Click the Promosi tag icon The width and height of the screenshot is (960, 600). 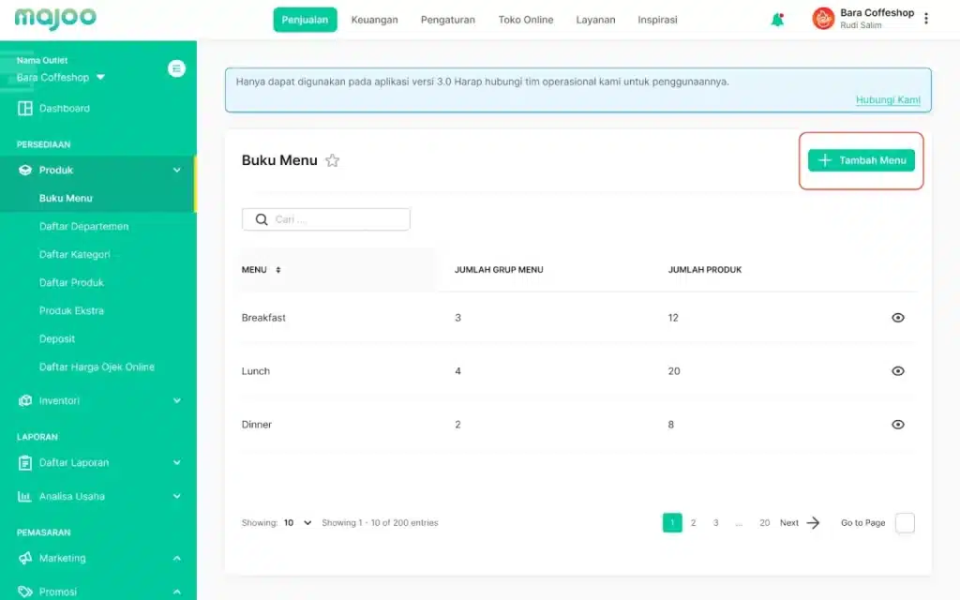[x=25, y=592]
